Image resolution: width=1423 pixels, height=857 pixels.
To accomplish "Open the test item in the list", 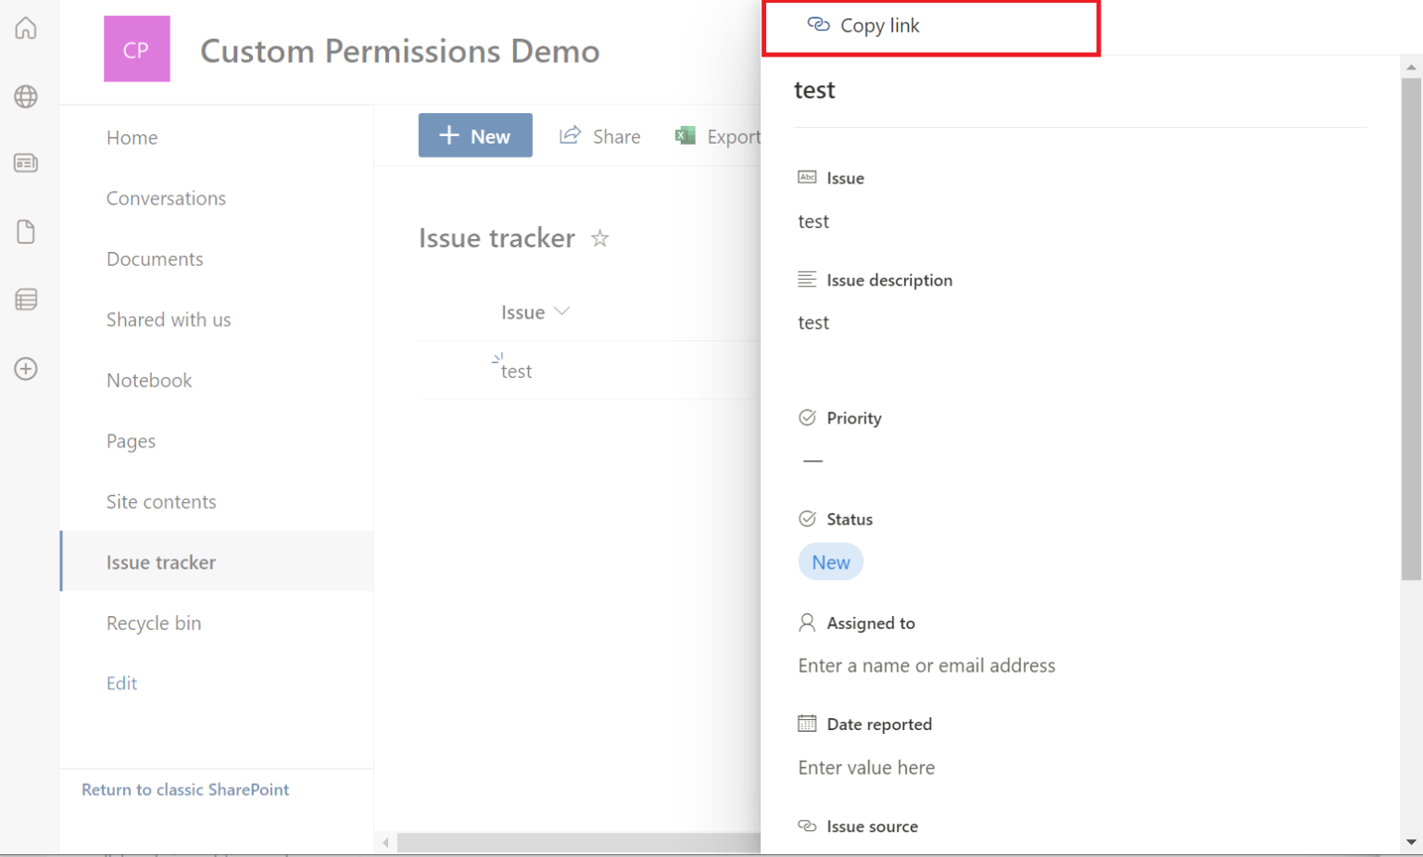I will 516,372.
